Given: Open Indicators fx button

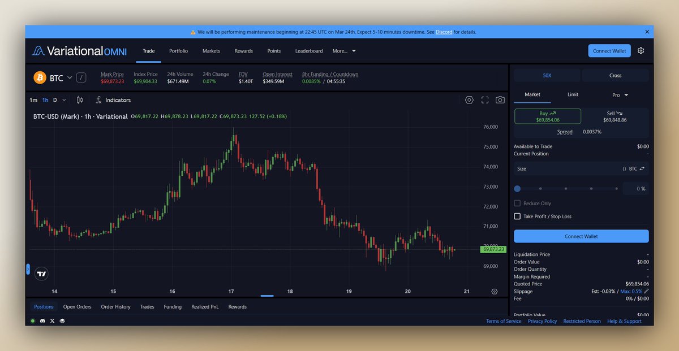Looking at the screenshot, I should [x=113, y=100].
